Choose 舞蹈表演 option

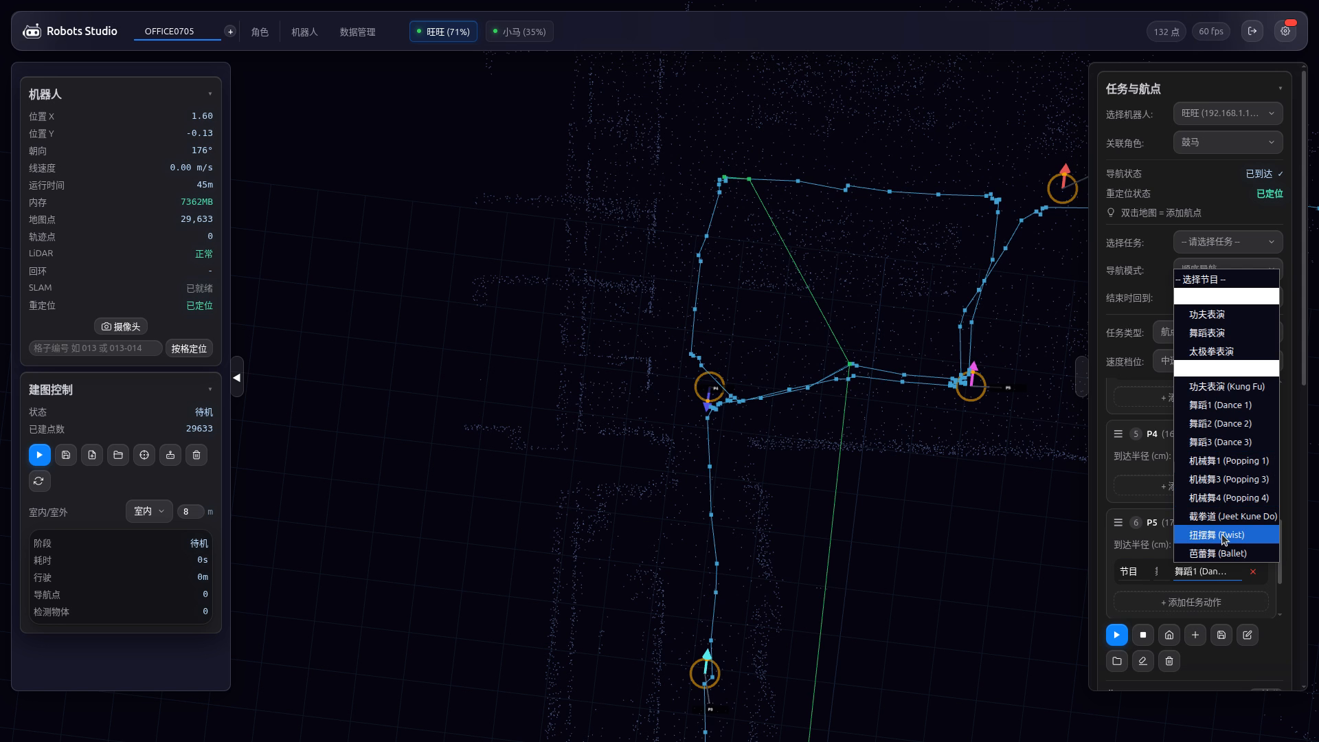(1226, 333)
